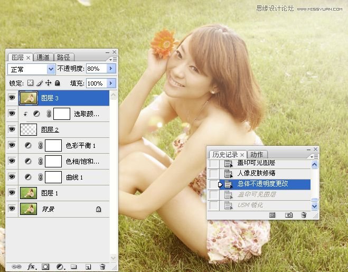Open the blend mode 正常 dropdown

point(51,69)
